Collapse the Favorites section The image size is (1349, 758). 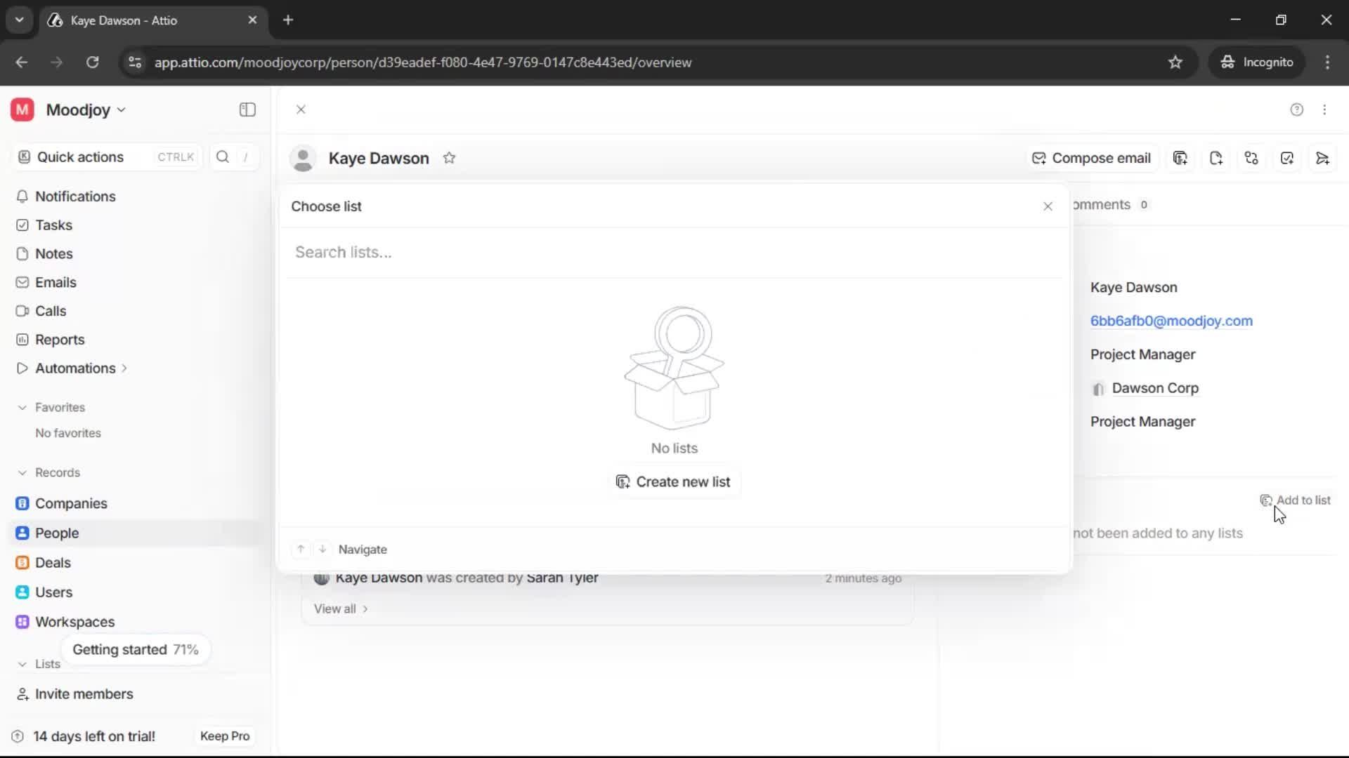pos(22,407)
